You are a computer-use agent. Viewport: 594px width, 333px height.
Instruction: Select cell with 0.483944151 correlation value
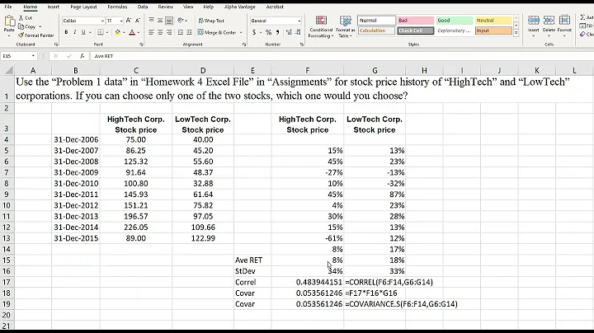(x=307, y=282)
